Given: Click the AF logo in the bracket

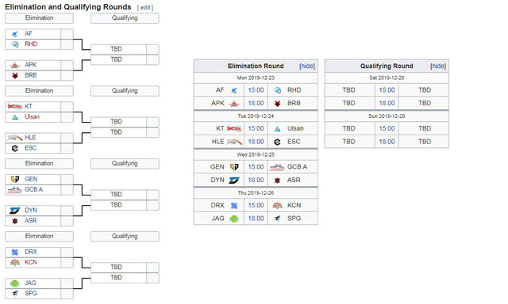Looking at the screenshot, I should point(15,34).
